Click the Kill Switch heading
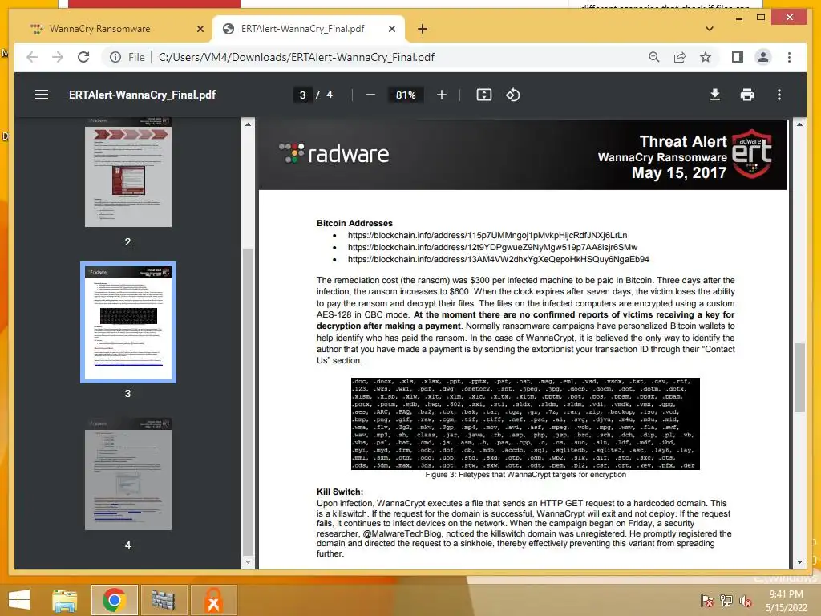 click(340, 492)
